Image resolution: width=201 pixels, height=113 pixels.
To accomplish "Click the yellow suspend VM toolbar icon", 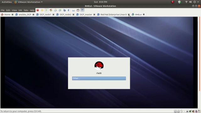I will pos(42,10).
